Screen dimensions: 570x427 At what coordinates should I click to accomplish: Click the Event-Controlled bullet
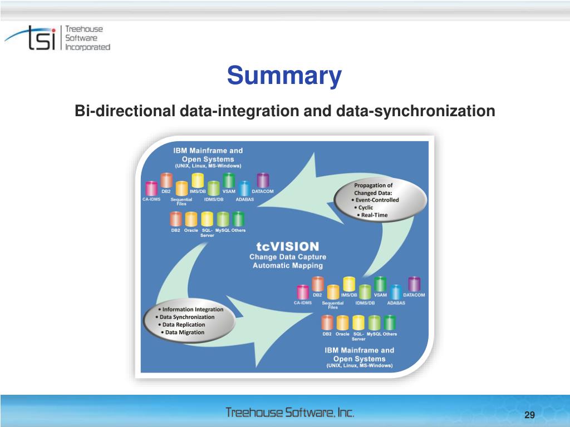pos(375,200)
